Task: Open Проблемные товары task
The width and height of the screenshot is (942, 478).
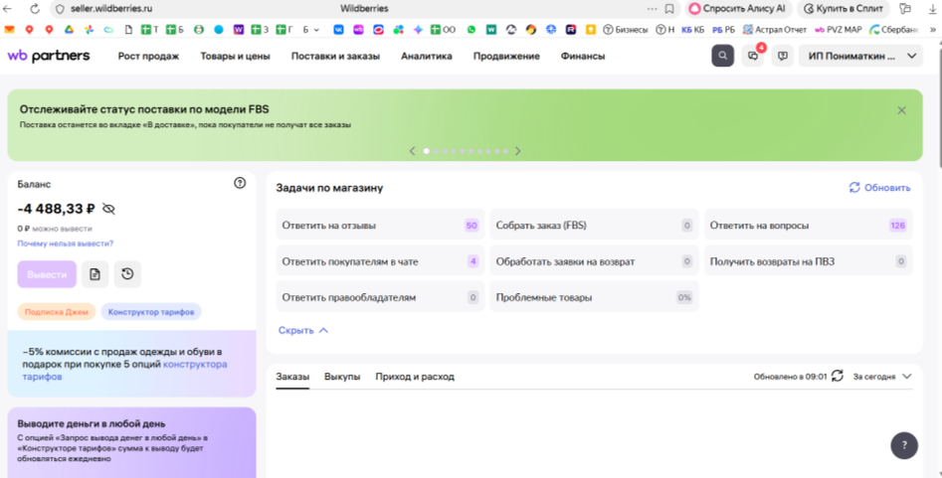Action: point(594,297)
